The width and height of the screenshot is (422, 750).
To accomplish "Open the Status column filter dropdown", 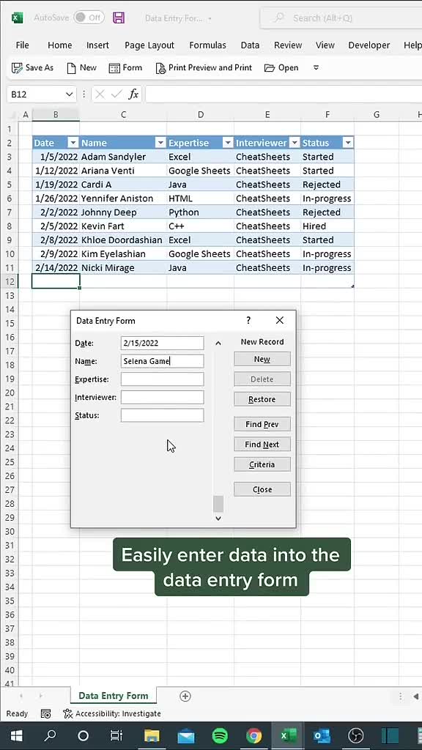I will [348, 142].
